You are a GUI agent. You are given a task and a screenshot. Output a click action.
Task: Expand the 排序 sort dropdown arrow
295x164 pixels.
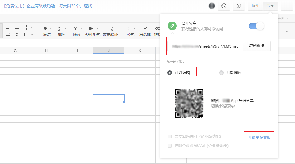pyautogui.click(x=66, y=29)
